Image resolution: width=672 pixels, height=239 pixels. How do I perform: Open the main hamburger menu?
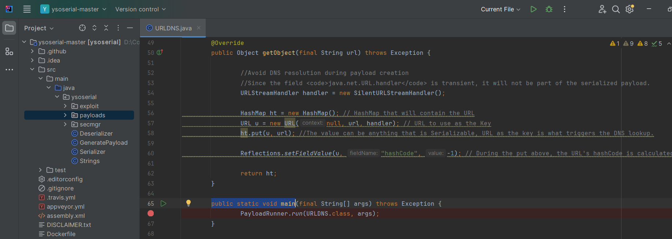pyautogui.click(x=27, y=9)
